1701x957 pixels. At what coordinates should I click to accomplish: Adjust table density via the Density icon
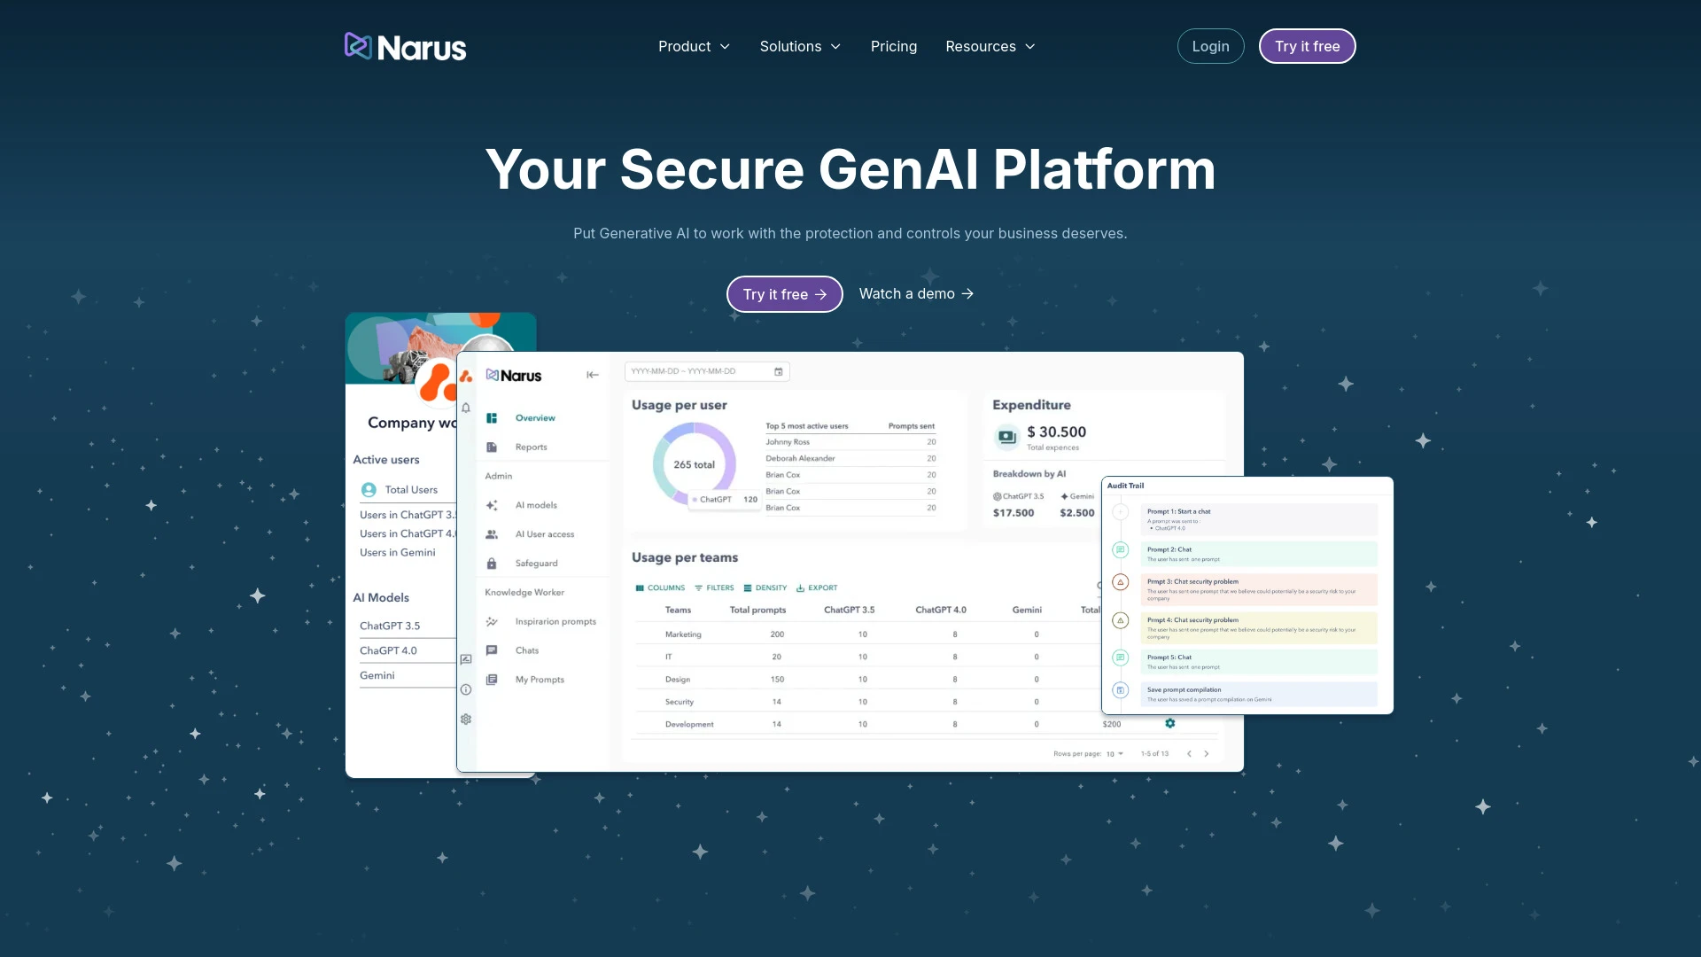[765, 587]
